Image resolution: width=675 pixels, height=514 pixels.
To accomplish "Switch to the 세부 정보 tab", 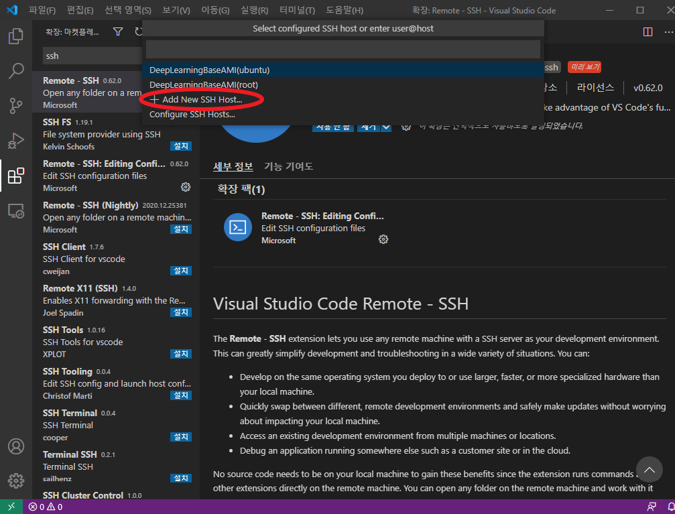I will [233, 167].
